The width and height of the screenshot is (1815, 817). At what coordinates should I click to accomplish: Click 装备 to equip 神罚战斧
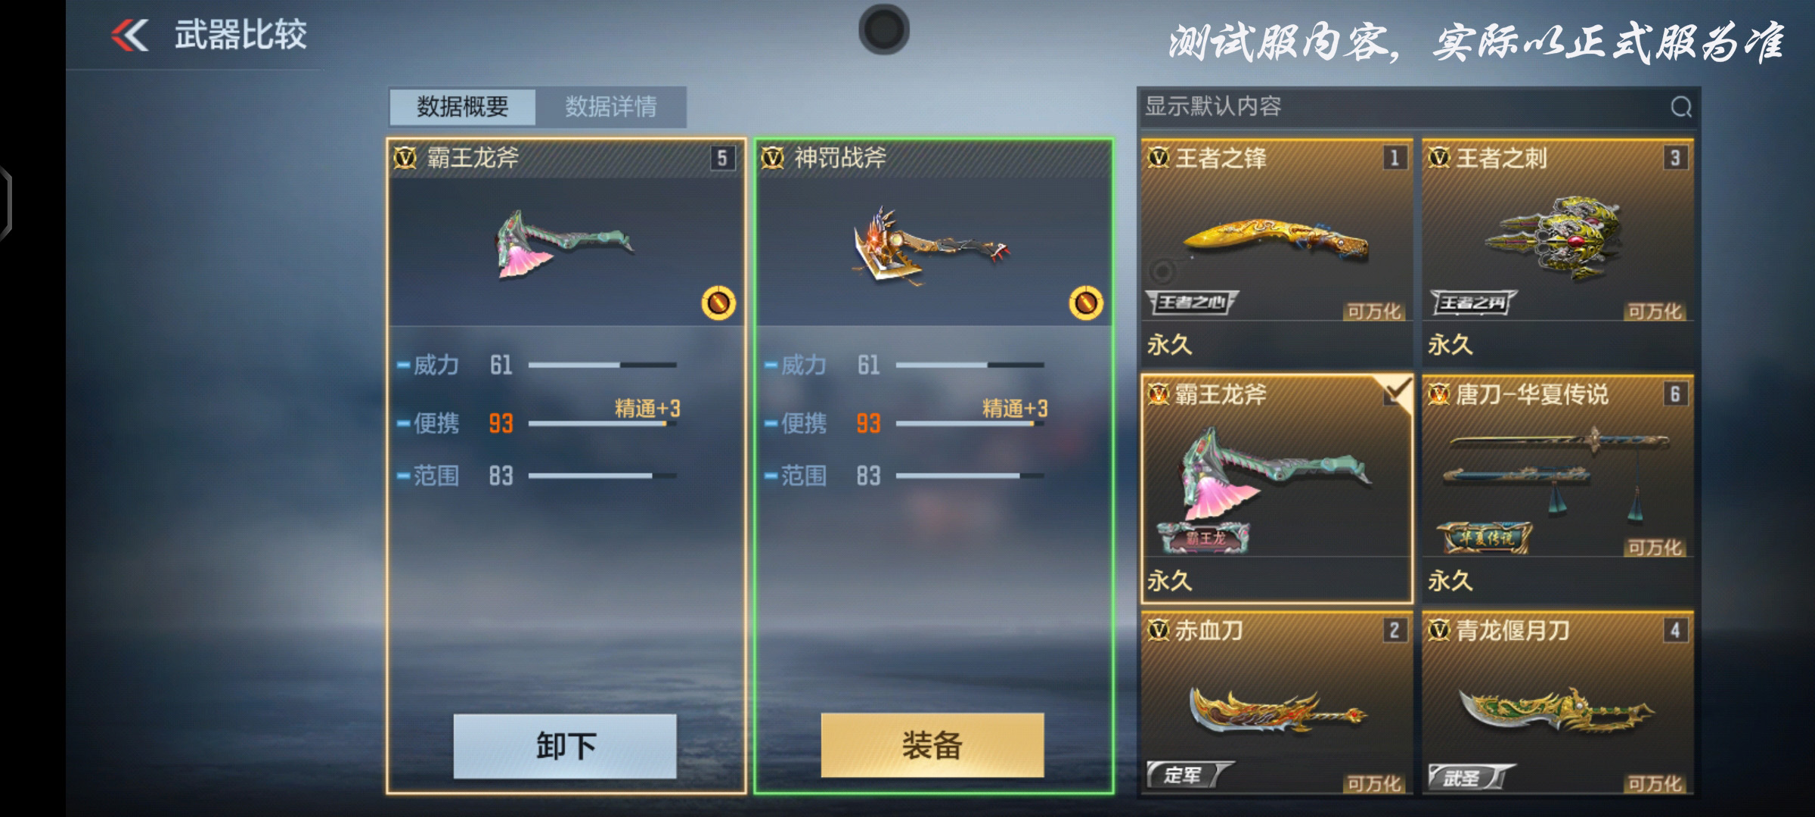(x=932, y=745)
